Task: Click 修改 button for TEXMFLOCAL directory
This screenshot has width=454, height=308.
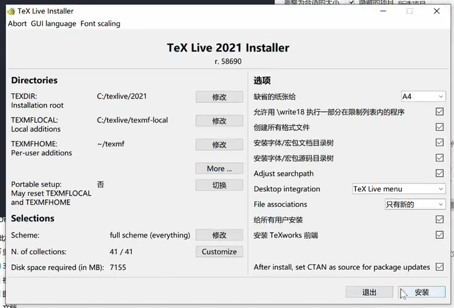Action: [x=219, y=121]
